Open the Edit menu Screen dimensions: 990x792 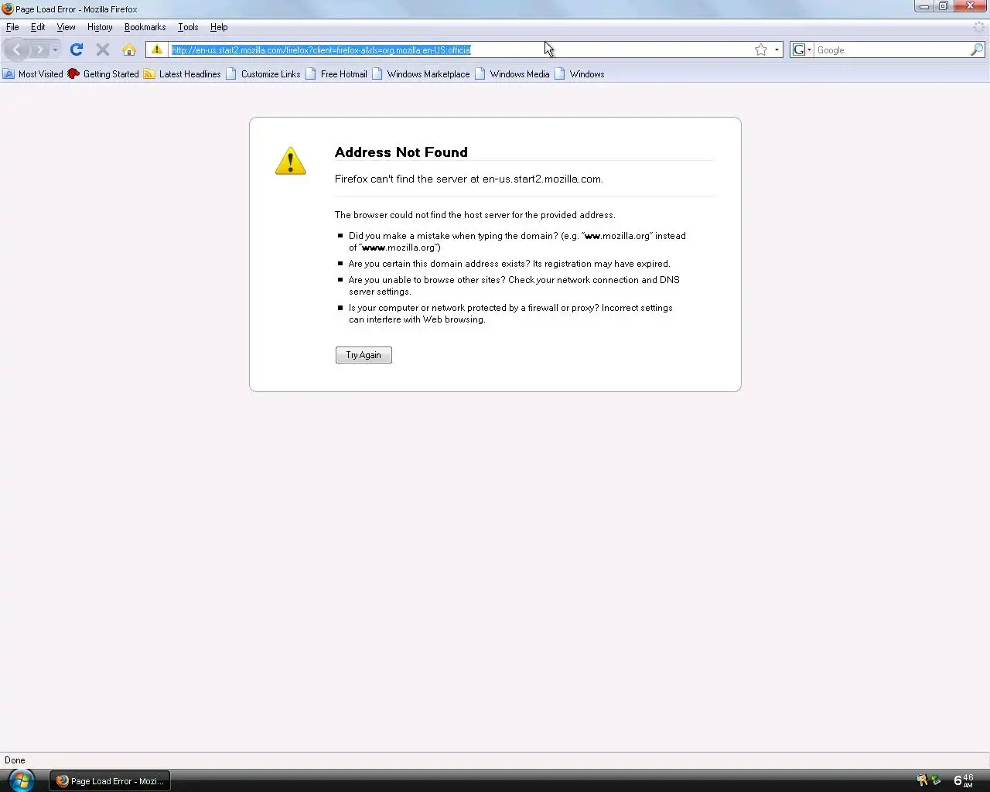coord(38,27)
